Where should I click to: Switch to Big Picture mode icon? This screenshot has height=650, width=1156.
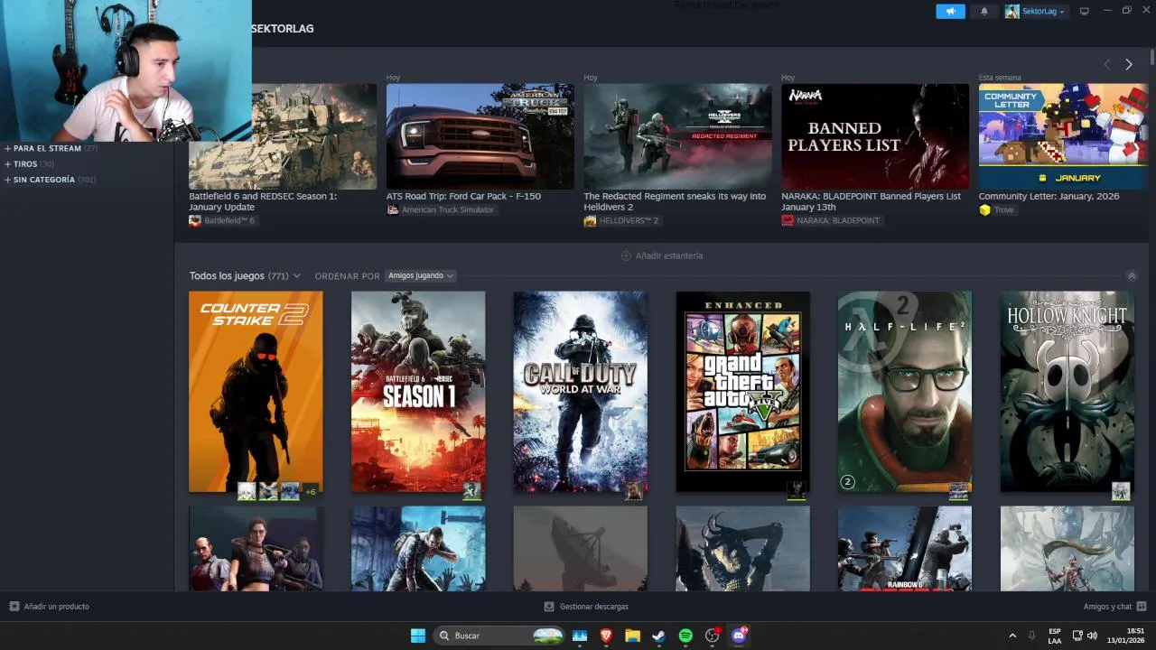[x=1085, y=11]
